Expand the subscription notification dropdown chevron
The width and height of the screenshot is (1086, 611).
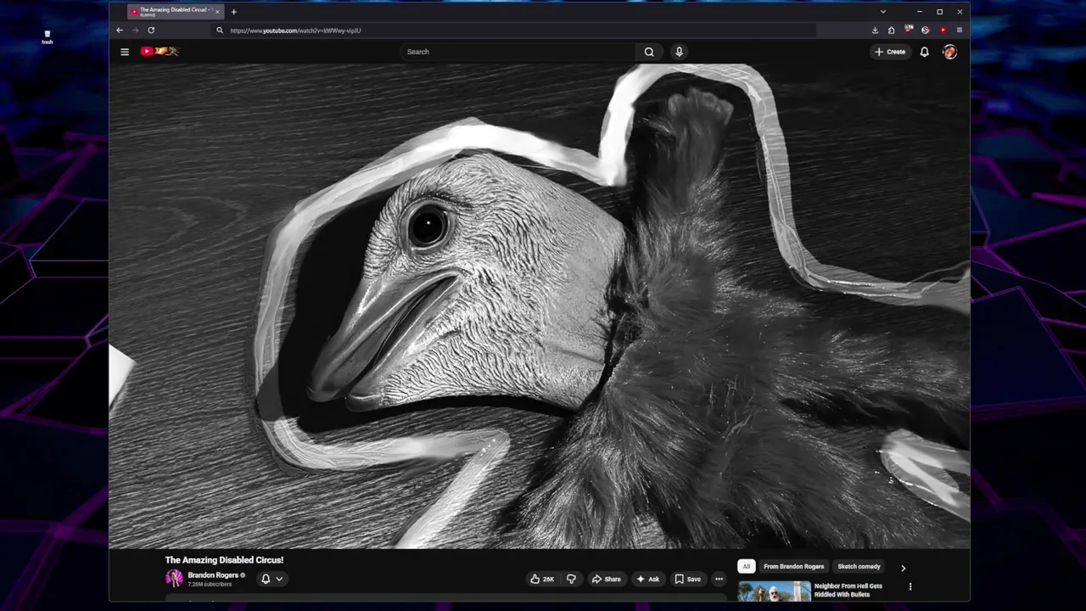[x=279, y=579]
